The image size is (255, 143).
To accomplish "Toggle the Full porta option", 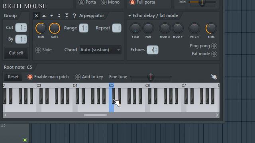I will coord(132,2).
